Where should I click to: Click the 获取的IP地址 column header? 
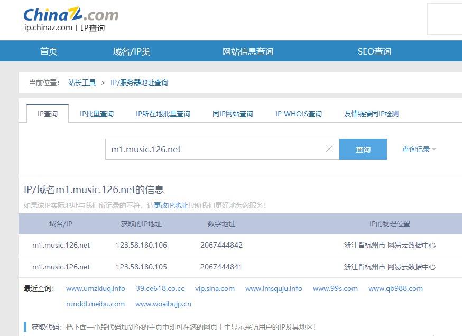coord(142,224)
